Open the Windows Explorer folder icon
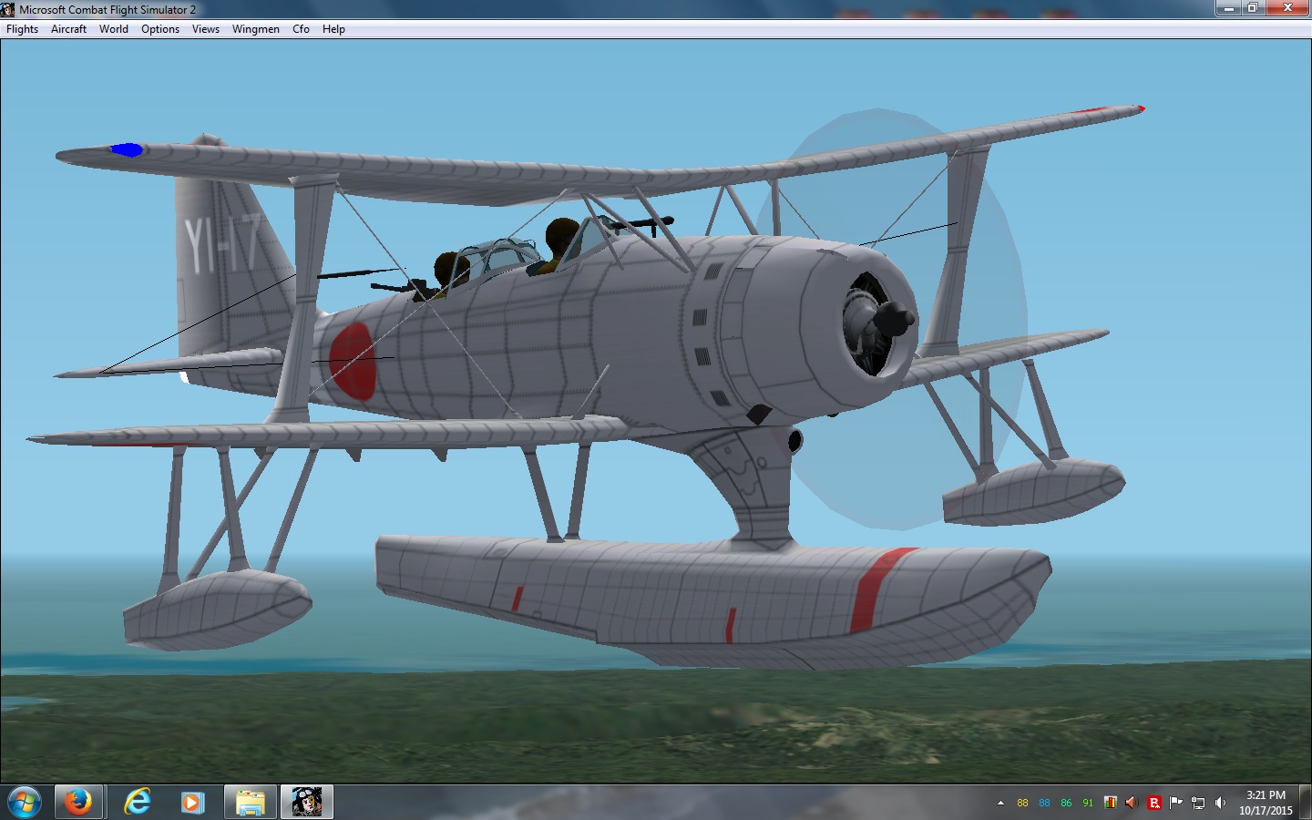This screenshot has height=820, width=1312. point(250,802)
